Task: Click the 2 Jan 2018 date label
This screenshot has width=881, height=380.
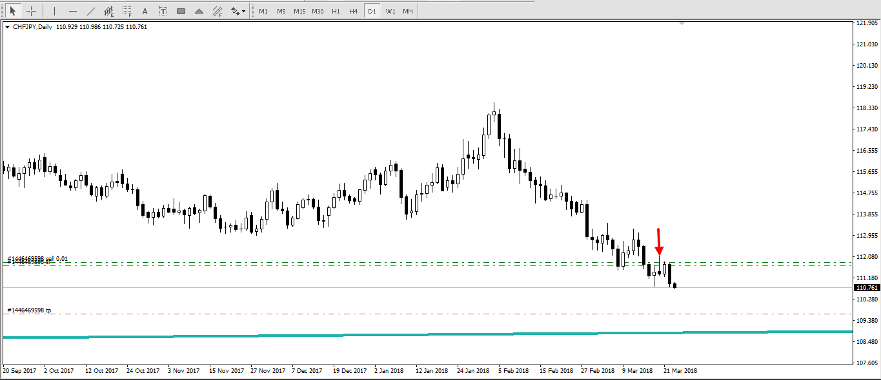Action: (x=389, y=371)
